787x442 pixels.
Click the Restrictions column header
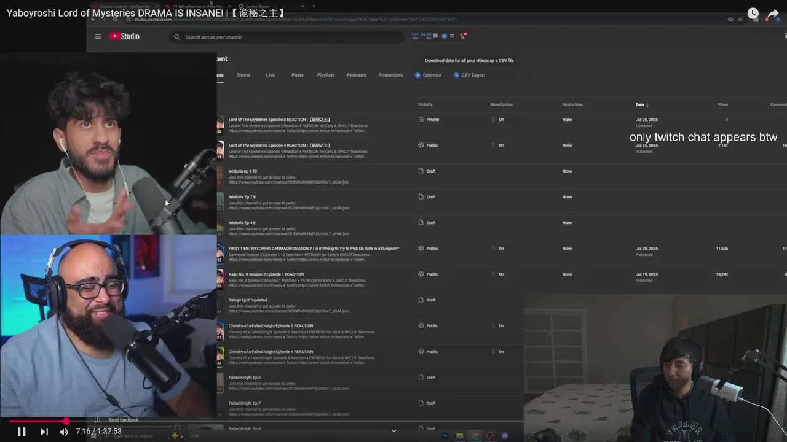(x=572, y=104)
